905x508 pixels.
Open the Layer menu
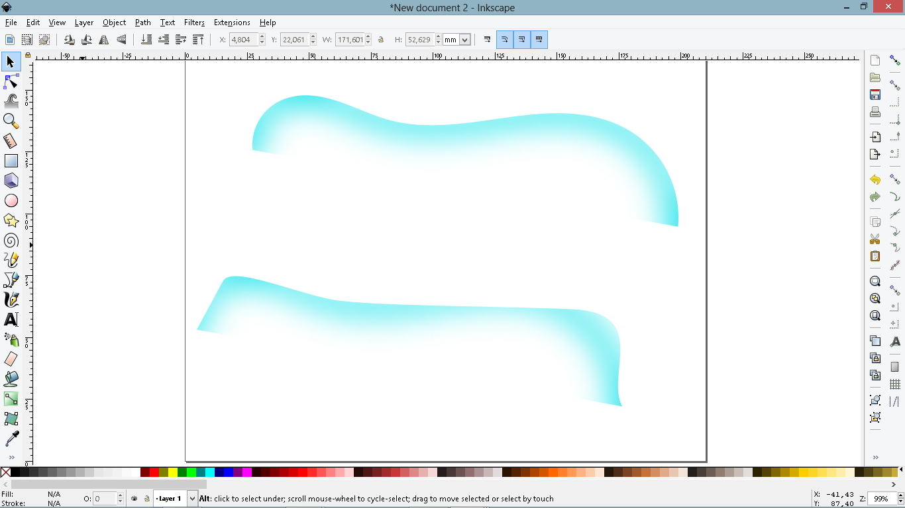(84, 22)
